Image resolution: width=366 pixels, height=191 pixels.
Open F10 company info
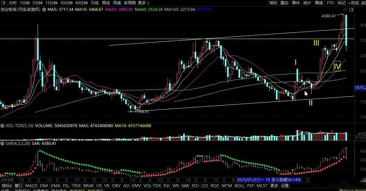tap(330, 3)
